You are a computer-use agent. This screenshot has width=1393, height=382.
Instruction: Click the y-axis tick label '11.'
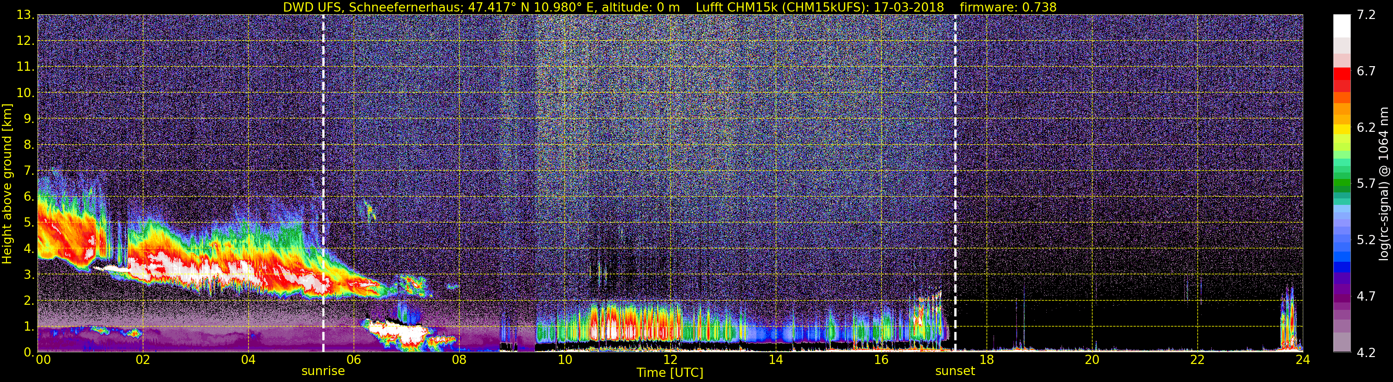[25, 67]
